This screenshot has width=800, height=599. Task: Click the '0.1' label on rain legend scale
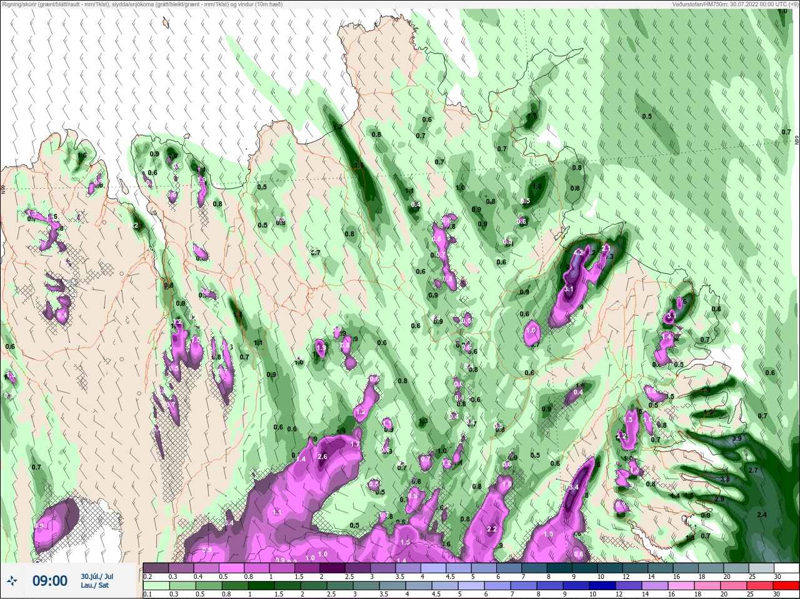click(x=147, y=595)
